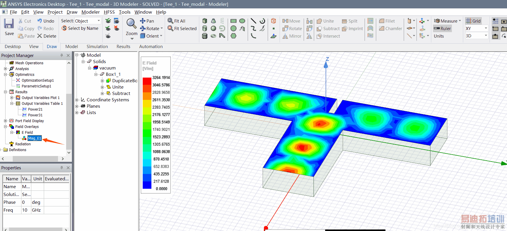507x231 pixels.
Task: Pin the Properties panel
Action: coord(61,168)
